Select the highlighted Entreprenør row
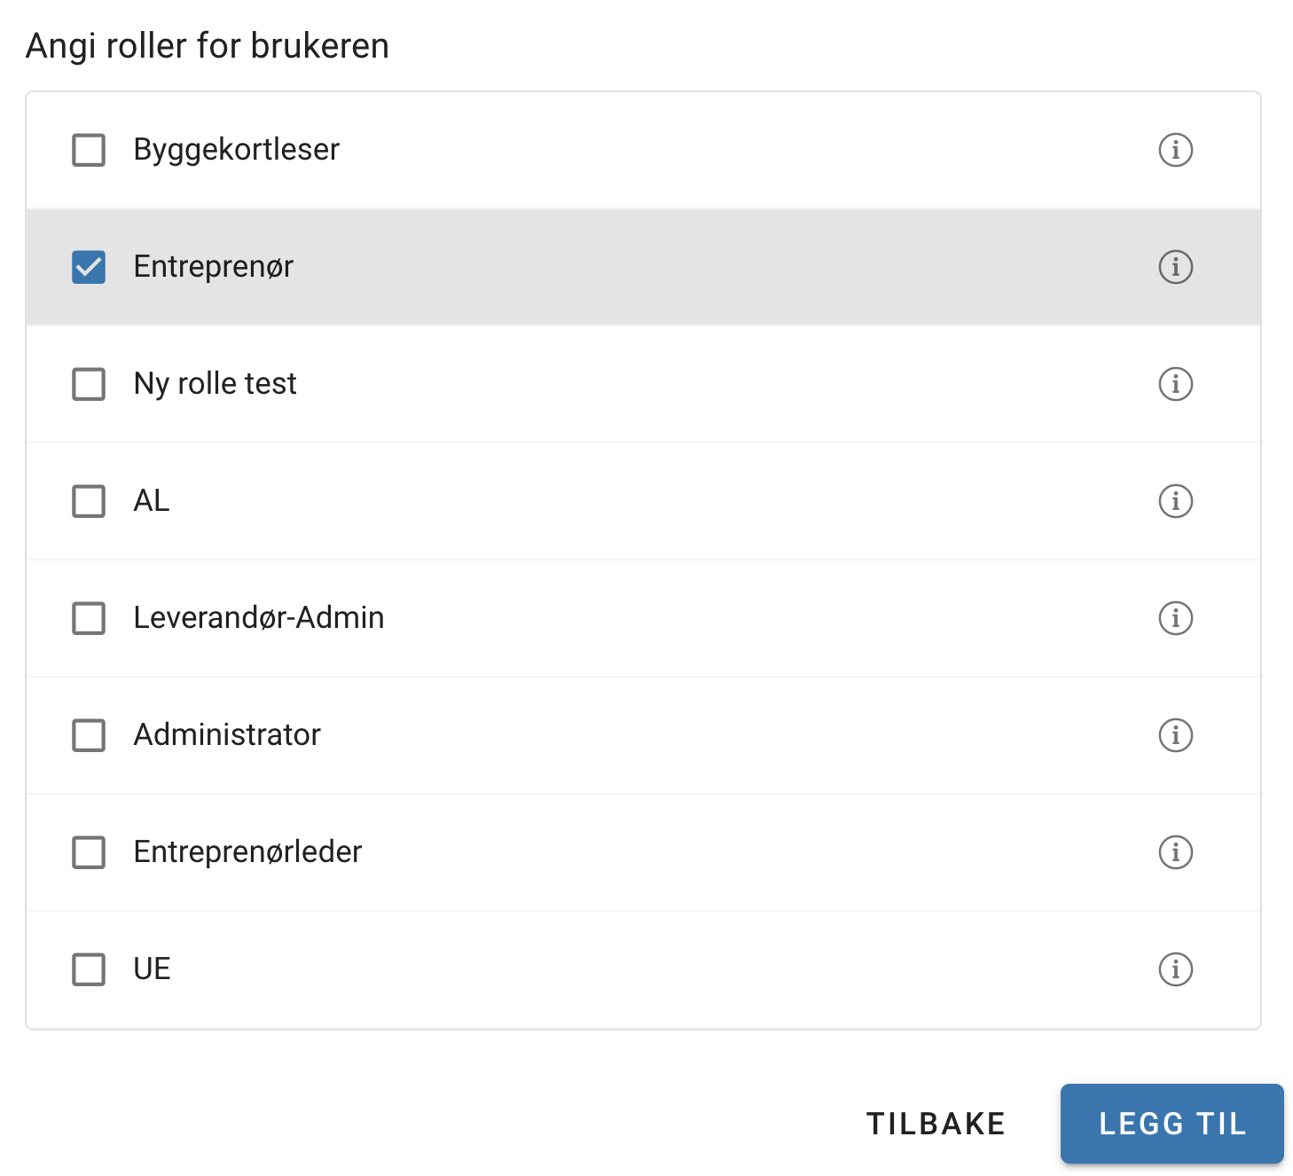Screen dimensions: 1293x1176 [532, 267]
